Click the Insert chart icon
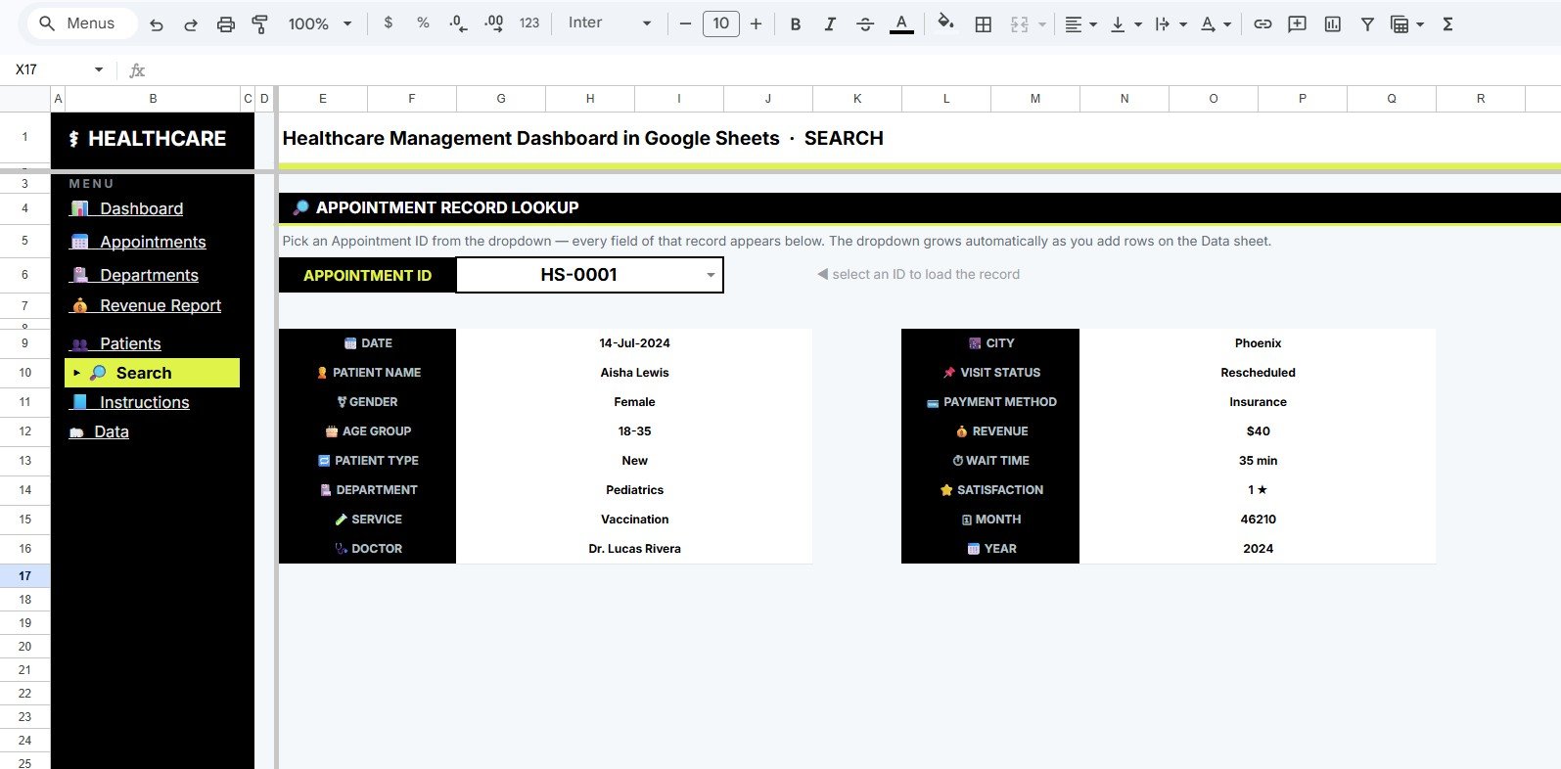The height and width of the screenshot is (769, 1561). pyautogui.click(x=1333, y=23)
